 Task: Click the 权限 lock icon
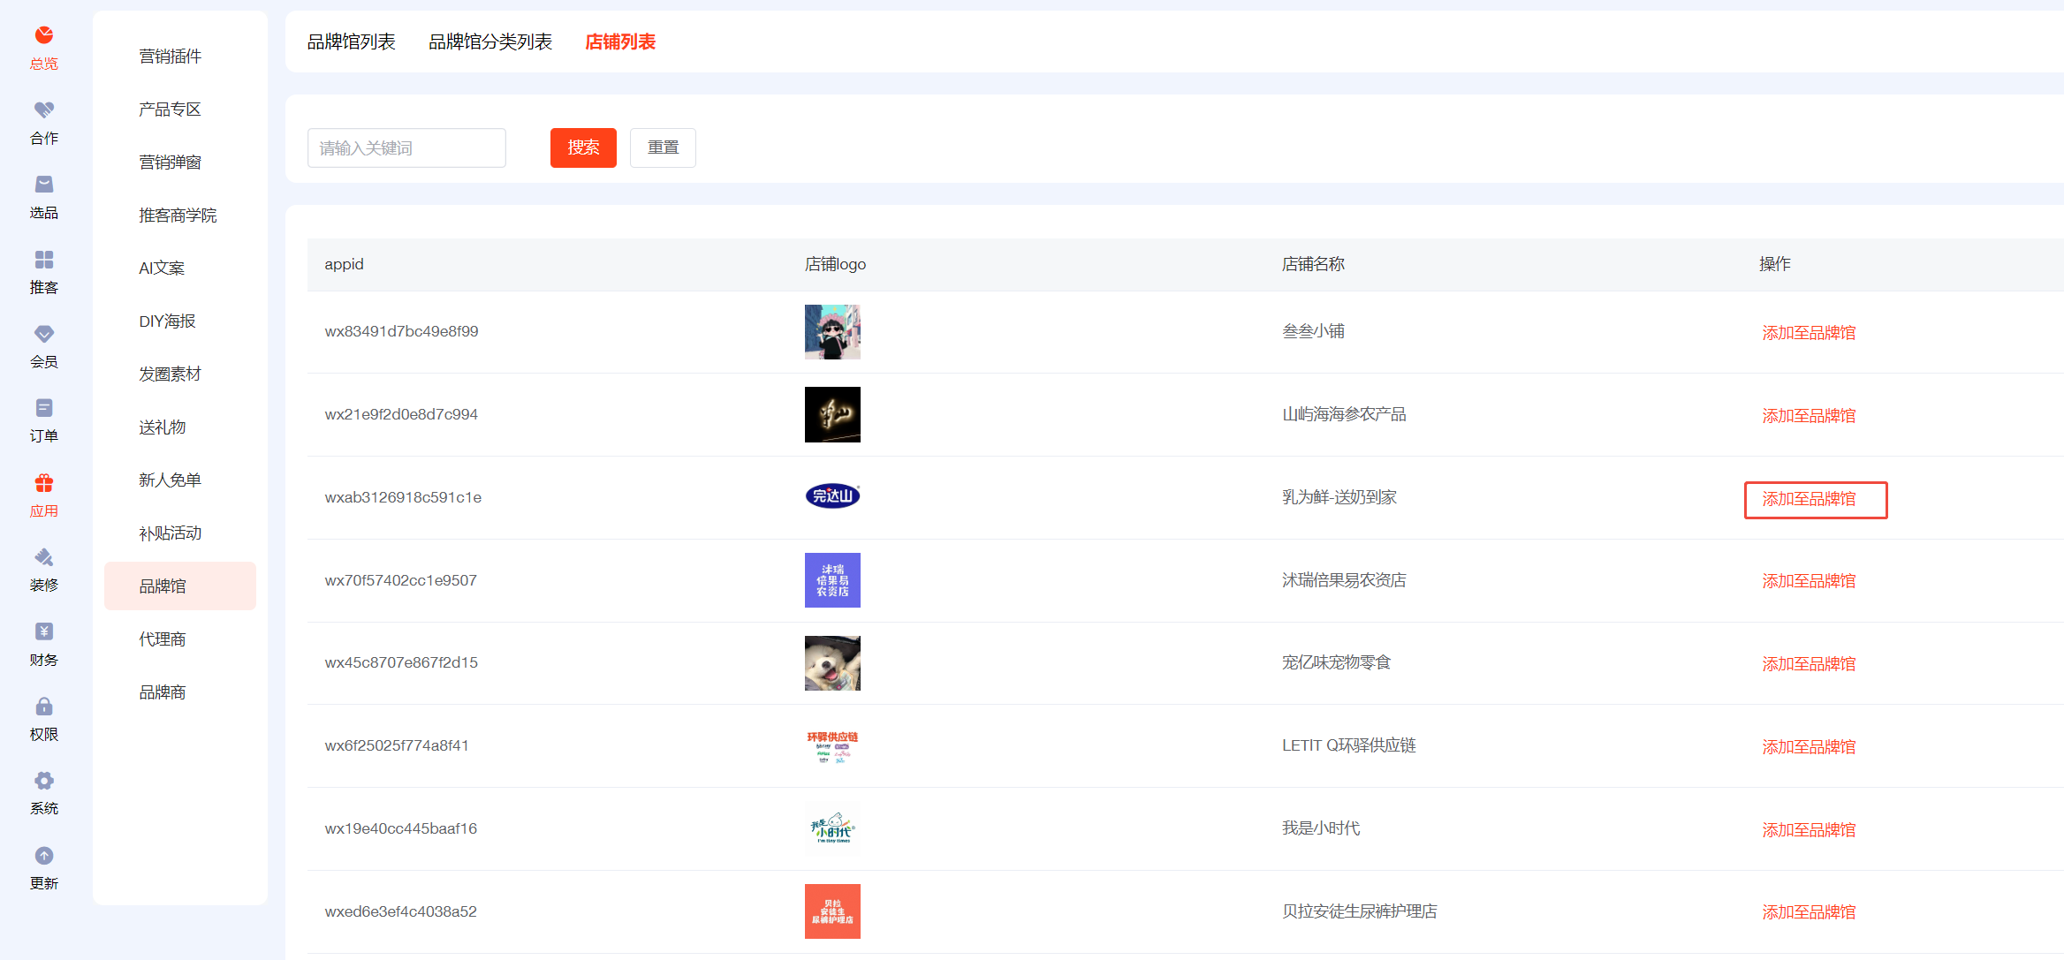point(44,707)
